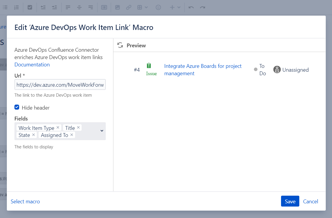Expand the Fields dropdown chevron
332x218 pixels.
point(102,131)
